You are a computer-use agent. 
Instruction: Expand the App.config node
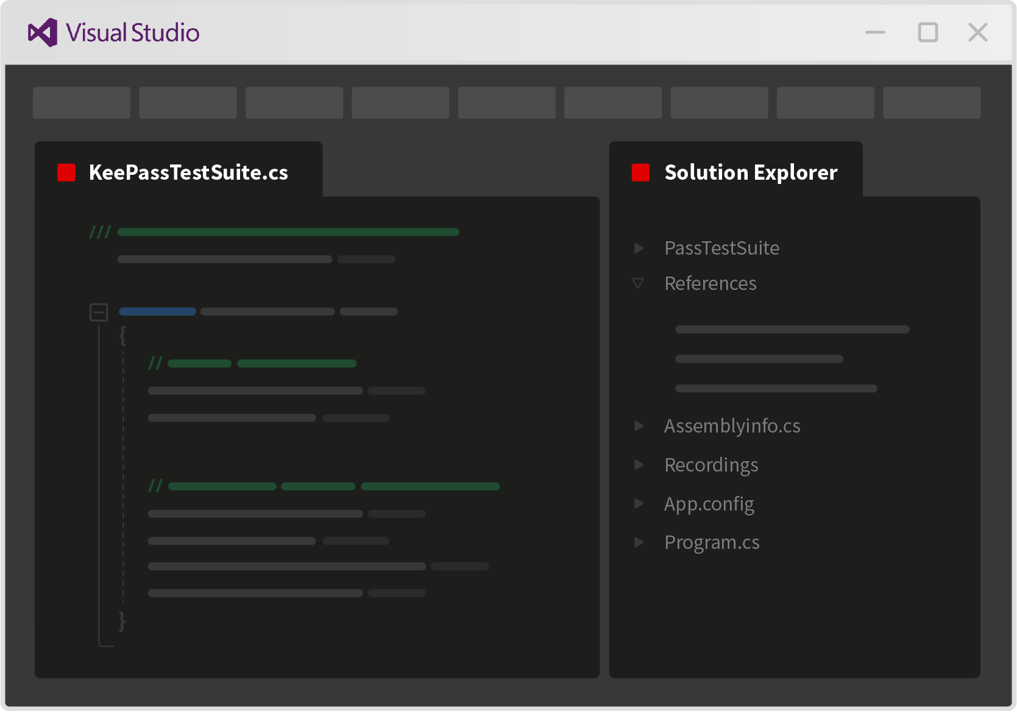[x=639, y=503]
